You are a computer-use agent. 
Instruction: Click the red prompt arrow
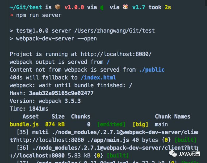point(11,15)
